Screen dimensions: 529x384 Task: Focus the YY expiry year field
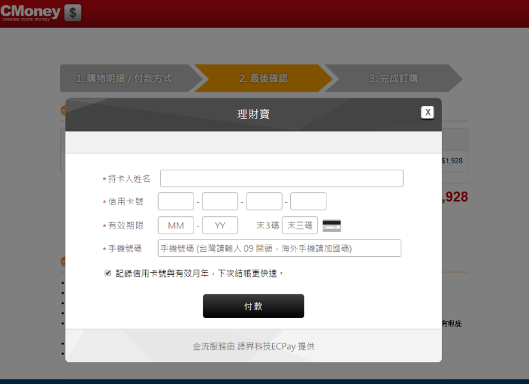click(220, 225)
